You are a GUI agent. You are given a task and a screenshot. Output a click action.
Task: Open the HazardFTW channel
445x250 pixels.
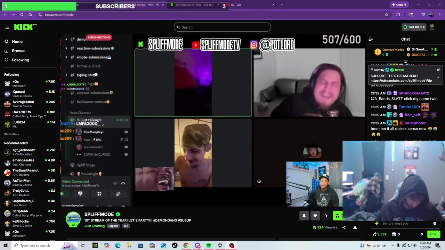coord(30,114)
